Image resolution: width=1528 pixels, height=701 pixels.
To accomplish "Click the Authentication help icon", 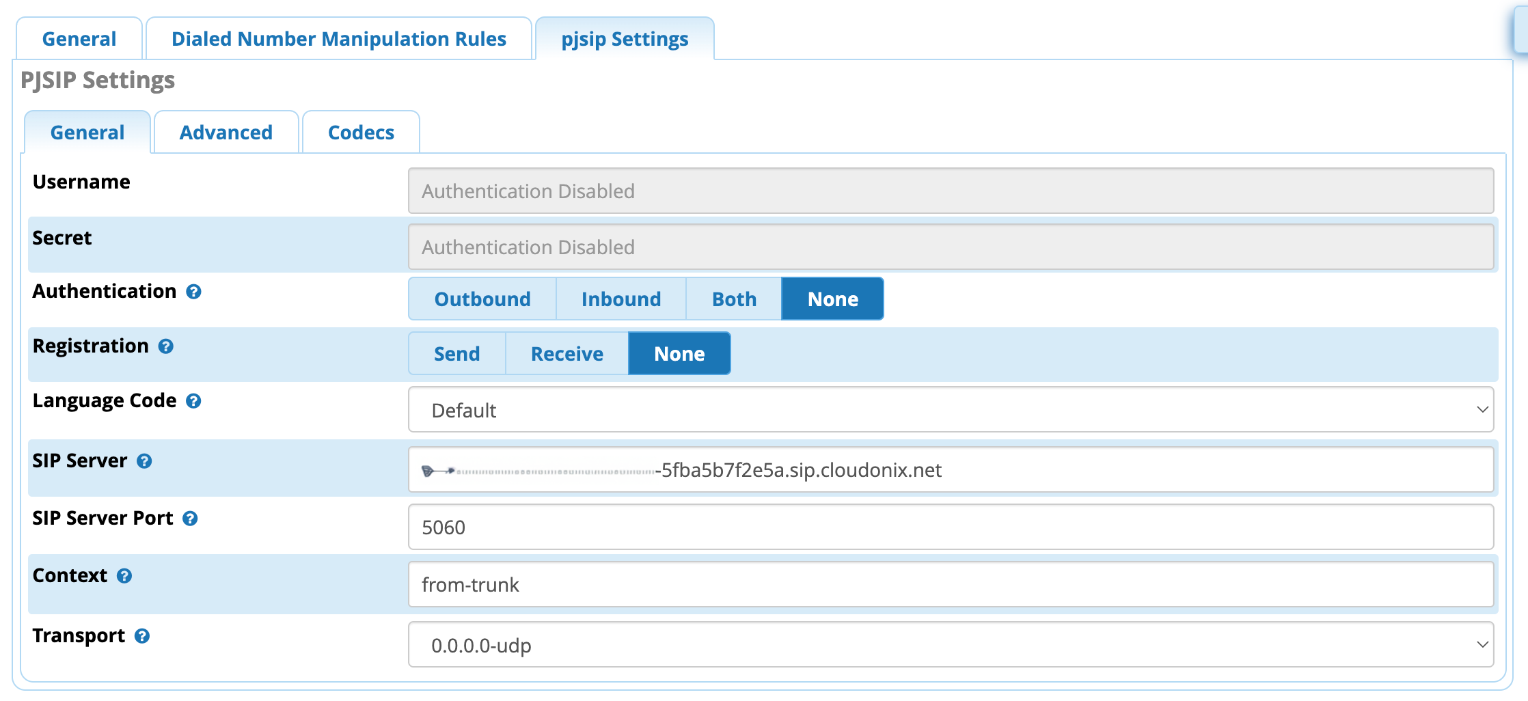I will (x=193, y=292).
